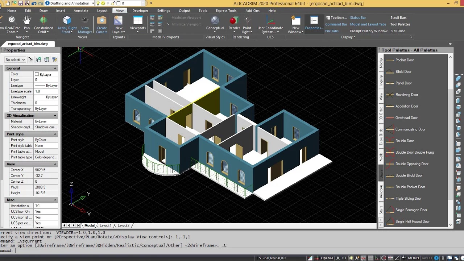The width and height of the screenshot is (464, 261).
Task: Click the Quick Select filter icon in Properties
Action: pos(54,59)
